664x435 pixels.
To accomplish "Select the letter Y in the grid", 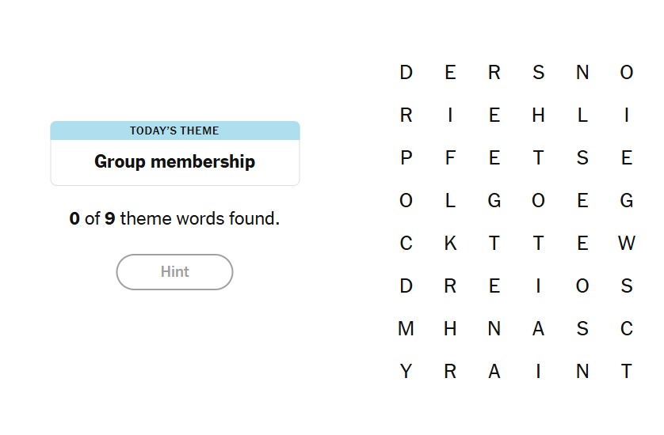I will click(406, 372).
